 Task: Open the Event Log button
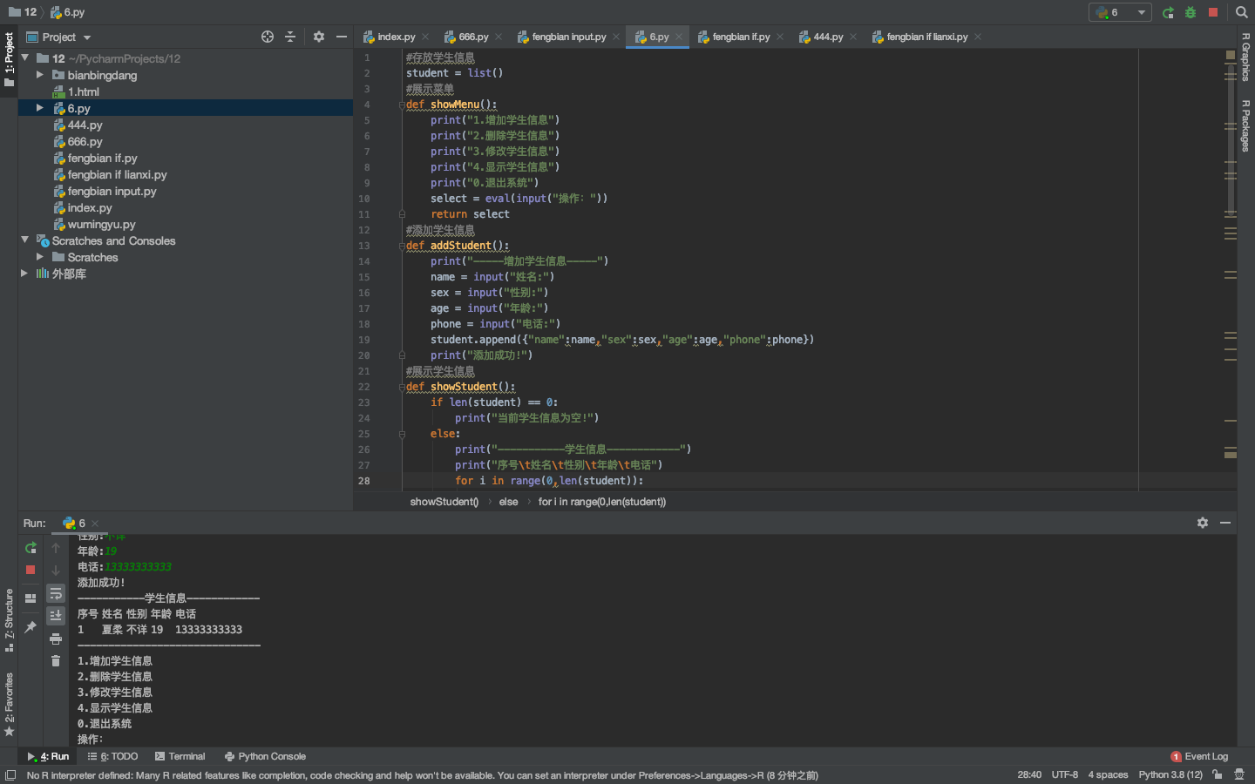click(1199, 756)
